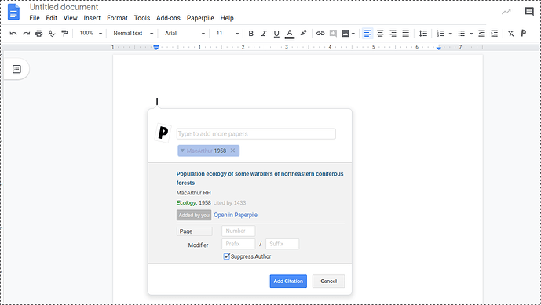
Task: Click the Paperpile logo in the dialog
Action: coord(163,133)
